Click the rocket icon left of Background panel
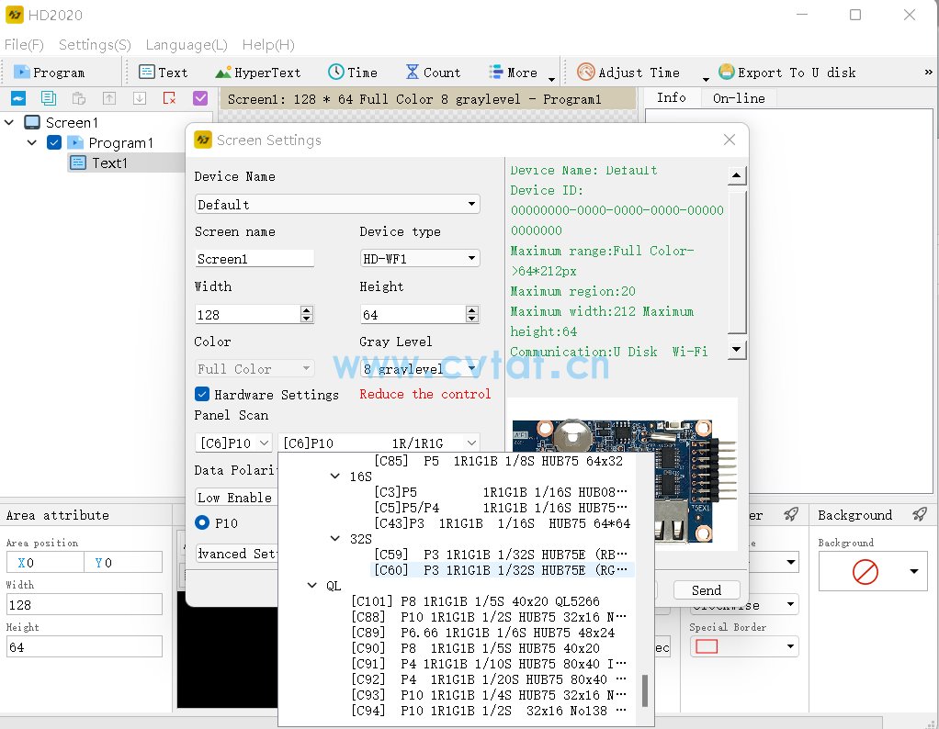The image size is (939, 729). click(x=790, y=514)
